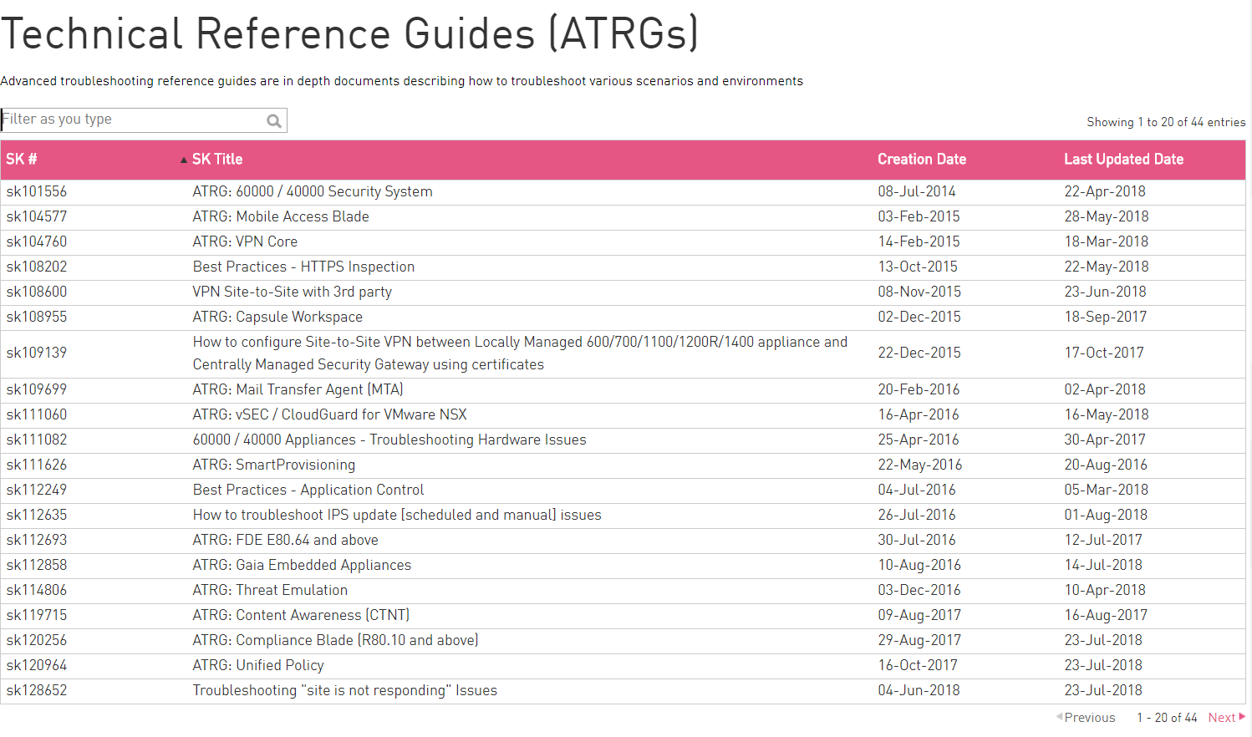Open sk101556 entry
Viewport: 1252px width, 737px height.
[x=37, y=191]
